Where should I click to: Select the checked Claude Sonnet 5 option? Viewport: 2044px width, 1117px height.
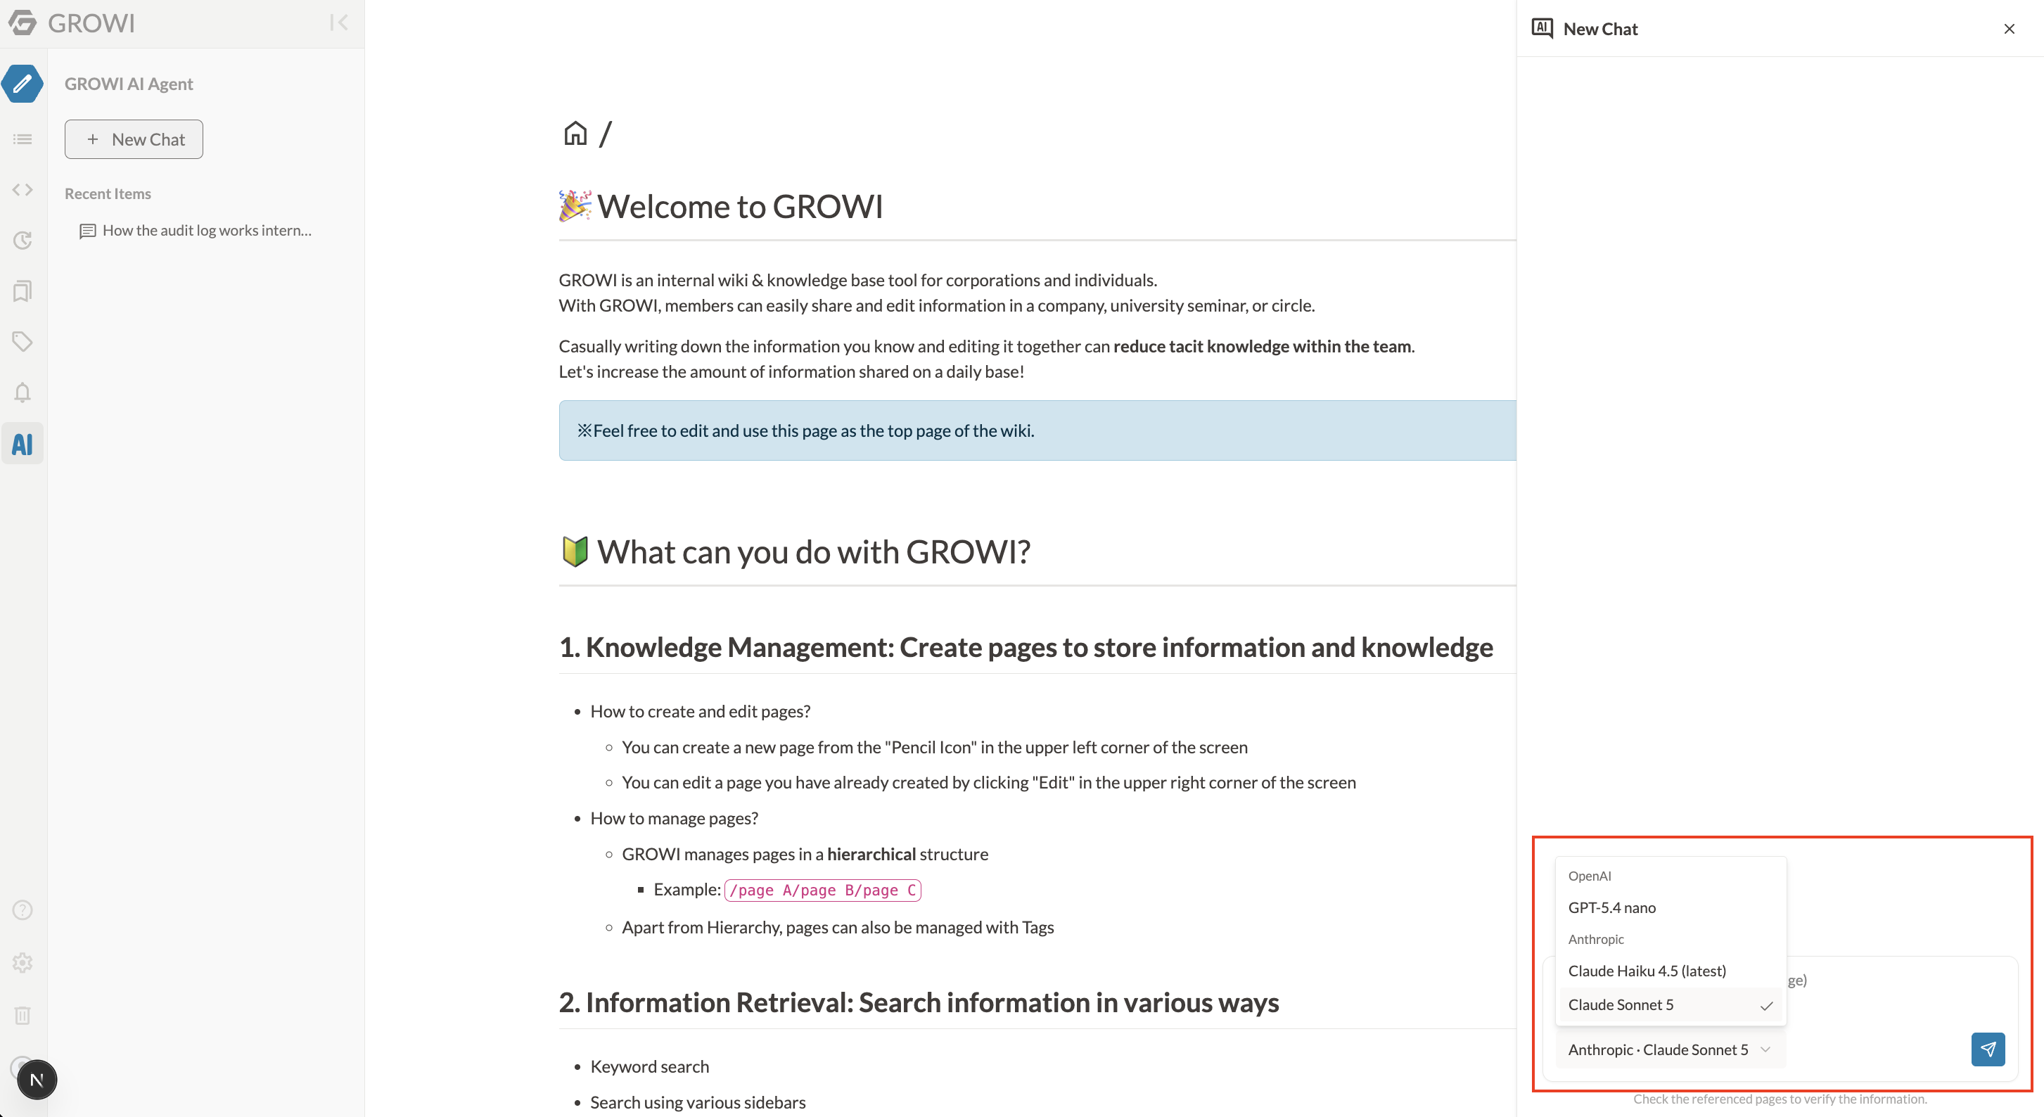tap(1671, 1004)
